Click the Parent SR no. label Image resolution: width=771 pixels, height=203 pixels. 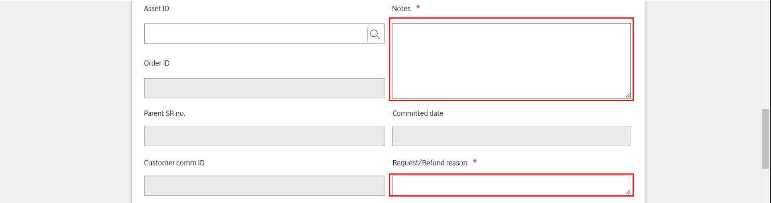tap(164, 113)
